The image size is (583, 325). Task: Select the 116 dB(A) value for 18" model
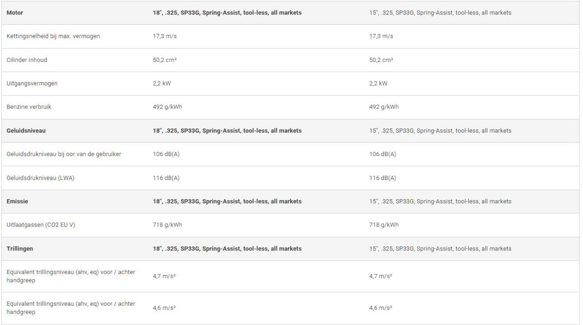click(166, 178)
